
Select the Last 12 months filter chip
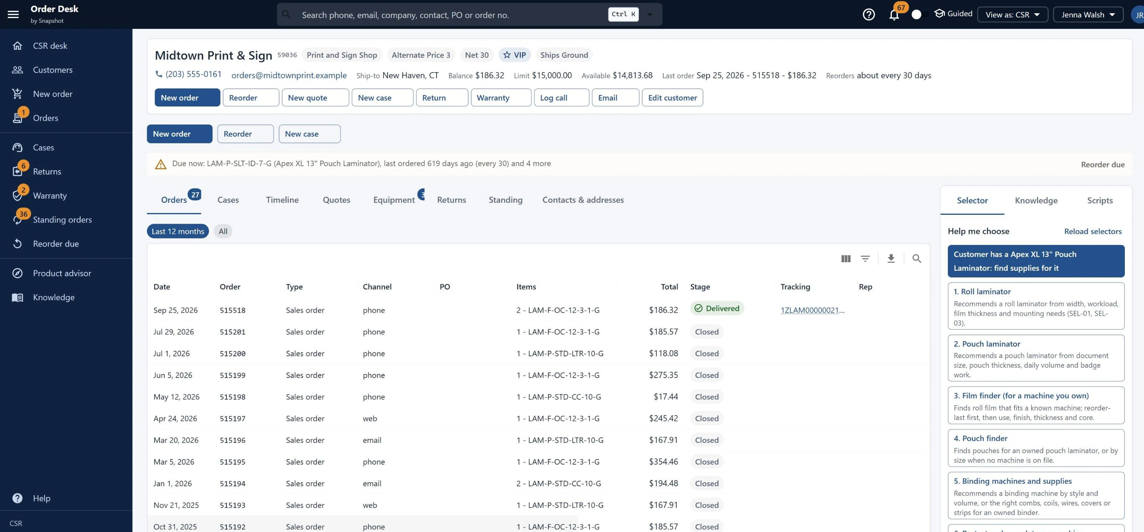(x=178, y=231)
